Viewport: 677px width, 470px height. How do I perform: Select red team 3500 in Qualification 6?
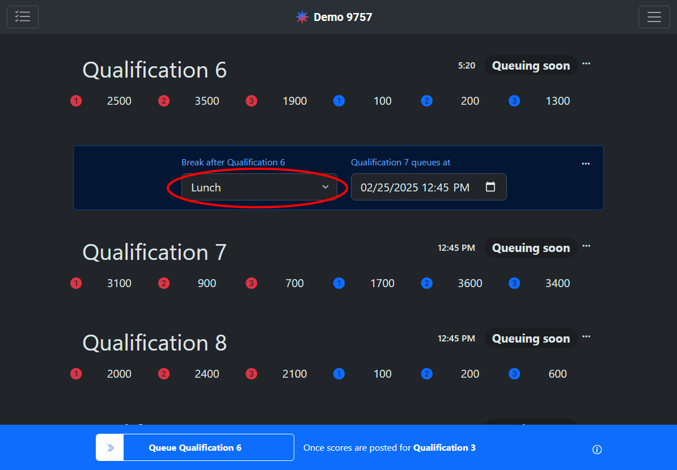coord(206,101)
